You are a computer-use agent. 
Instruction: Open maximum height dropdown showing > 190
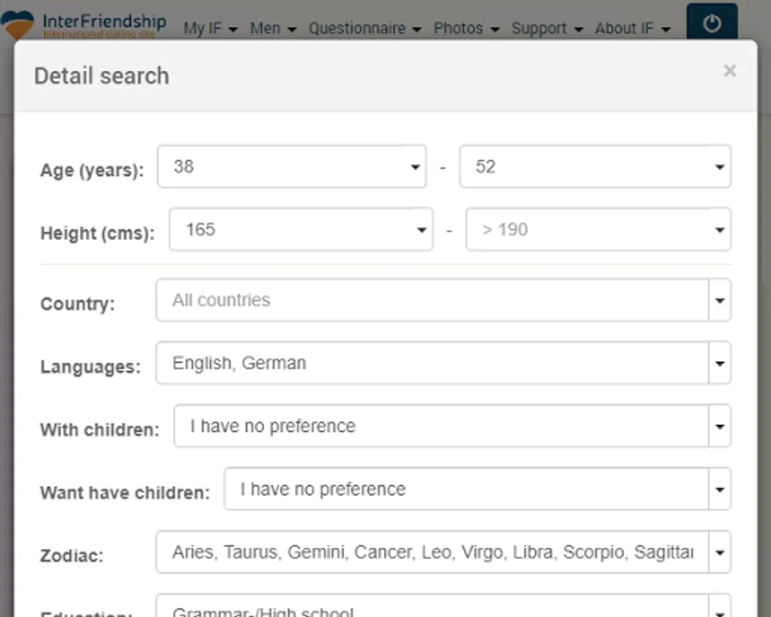coord(598,230)
